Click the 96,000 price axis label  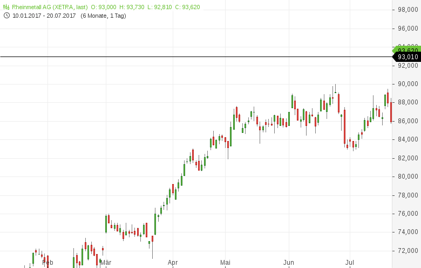pyautogui.click(x=408, y=29)
